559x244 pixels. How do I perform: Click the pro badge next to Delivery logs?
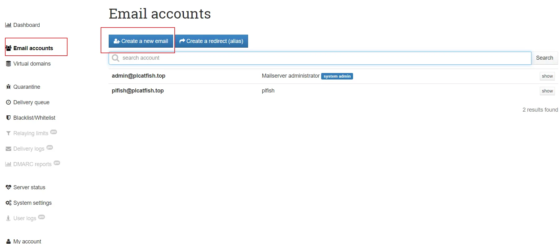[50, 148]
